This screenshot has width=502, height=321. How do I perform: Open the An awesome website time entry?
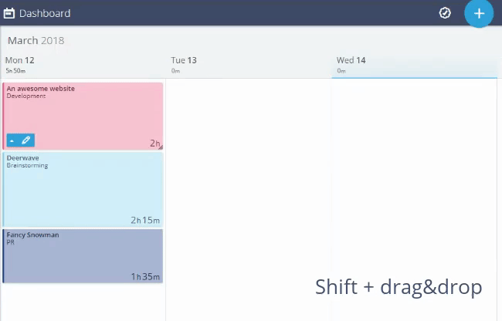[x=83, y=116]
